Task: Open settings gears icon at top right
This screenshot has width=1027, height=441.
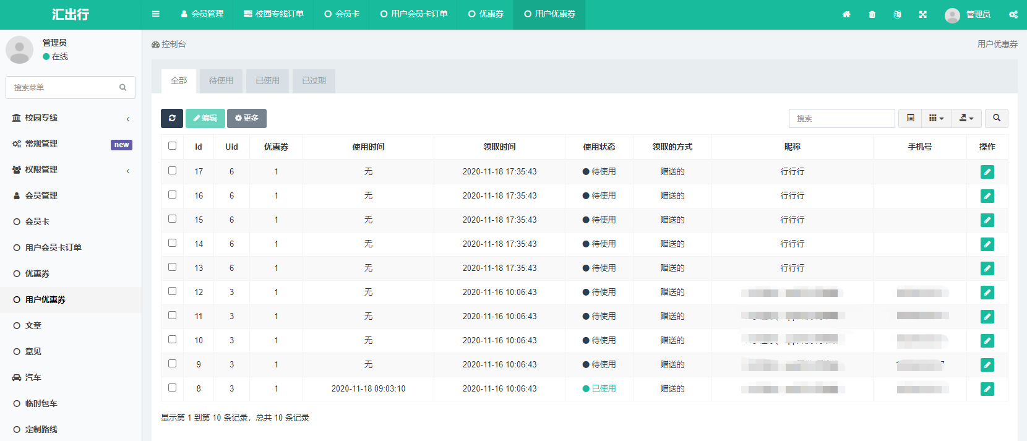Action: coord(1013,14)
